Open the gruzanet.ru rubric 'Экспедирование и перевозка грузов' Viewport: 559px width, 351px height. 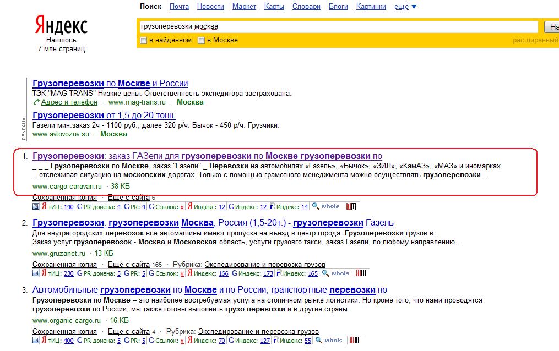pyautogui.click(x=265, y=265)
